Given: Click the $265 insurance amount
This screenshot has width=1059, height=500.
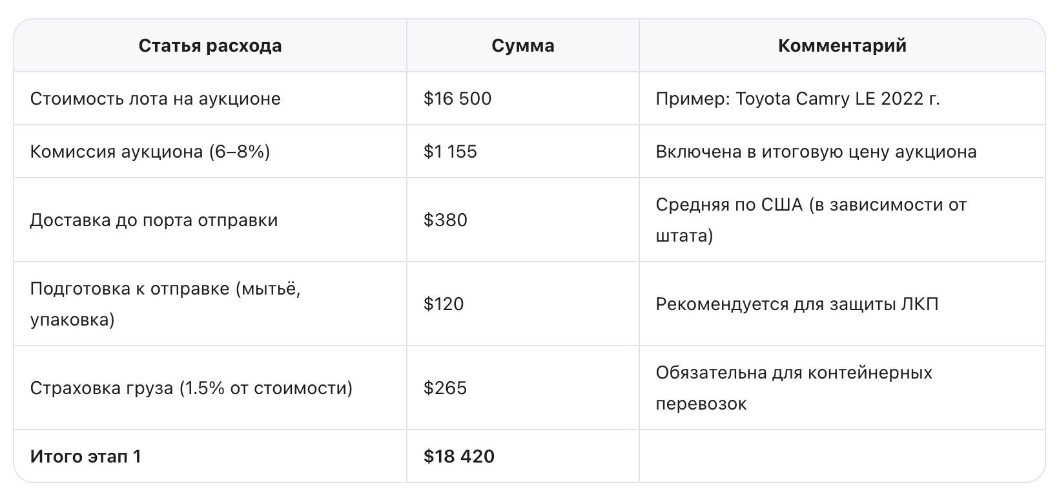Looking at the screenshot, I should pyautogui.click(x=445, y=388).
